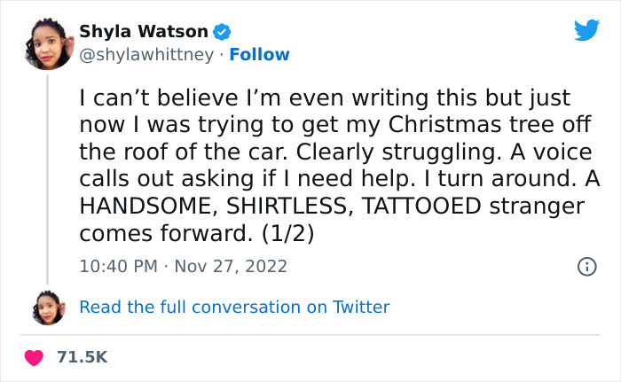
Task: Click the word Twitter in conversation link
Action: (x=361, y=308)
